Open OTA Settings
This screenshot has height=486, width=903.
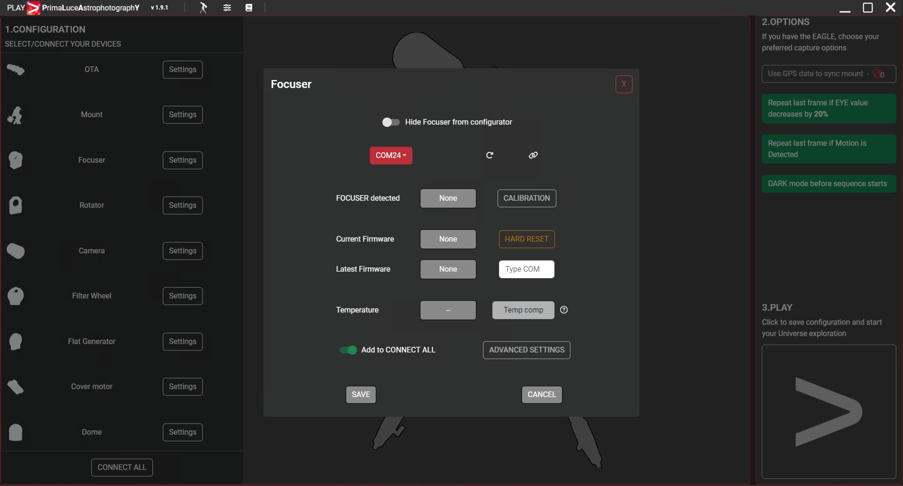[x=182, y=70]
